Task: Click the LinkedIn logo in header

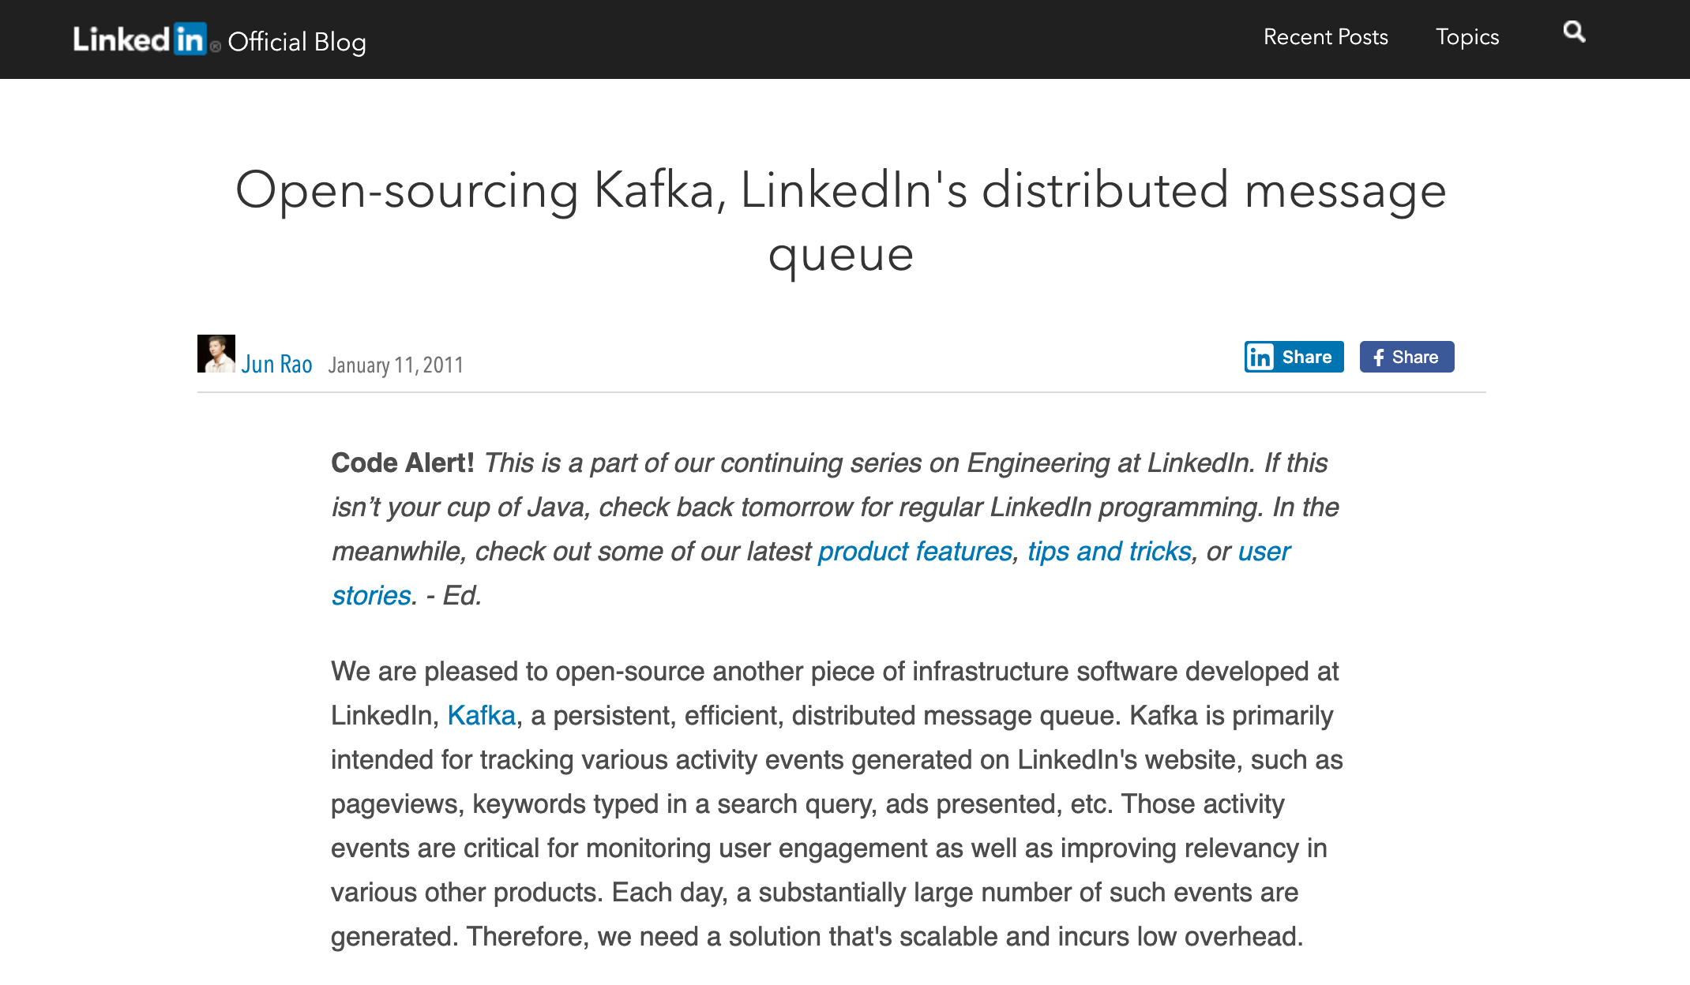Action: click(x=140, y=39)
